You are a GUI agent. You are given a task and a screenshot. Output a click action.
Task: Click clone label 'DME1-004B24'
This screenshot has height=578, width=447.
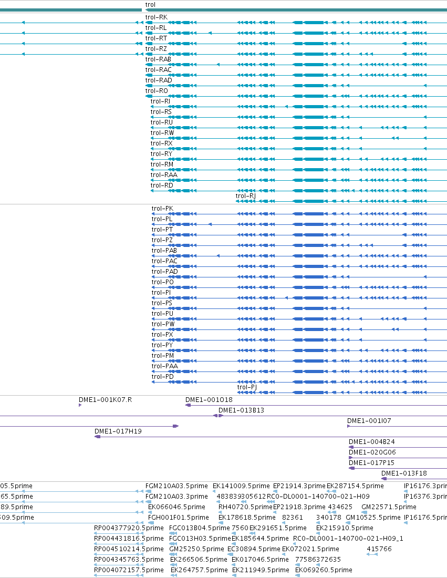pyautogui.click(x=372, y=442)
